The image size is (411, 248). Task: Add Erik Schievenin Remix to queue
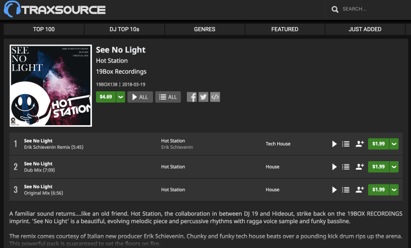pos(346,144)
